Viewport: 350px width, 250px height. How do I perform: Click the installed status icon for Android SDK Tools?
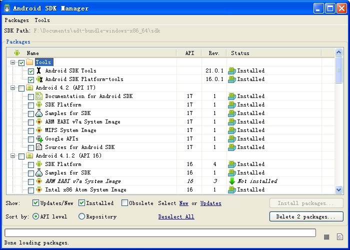point(231,71)
